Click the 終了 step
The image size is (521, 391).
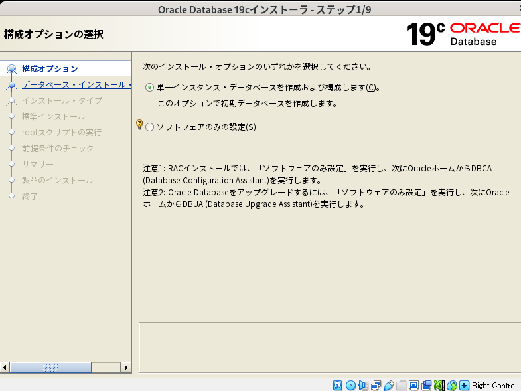pos(30,196)
